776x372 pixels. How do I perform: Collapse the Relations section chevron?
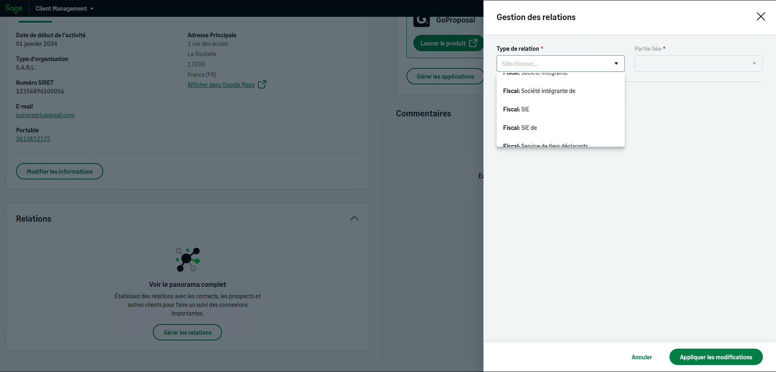point(354,218)
